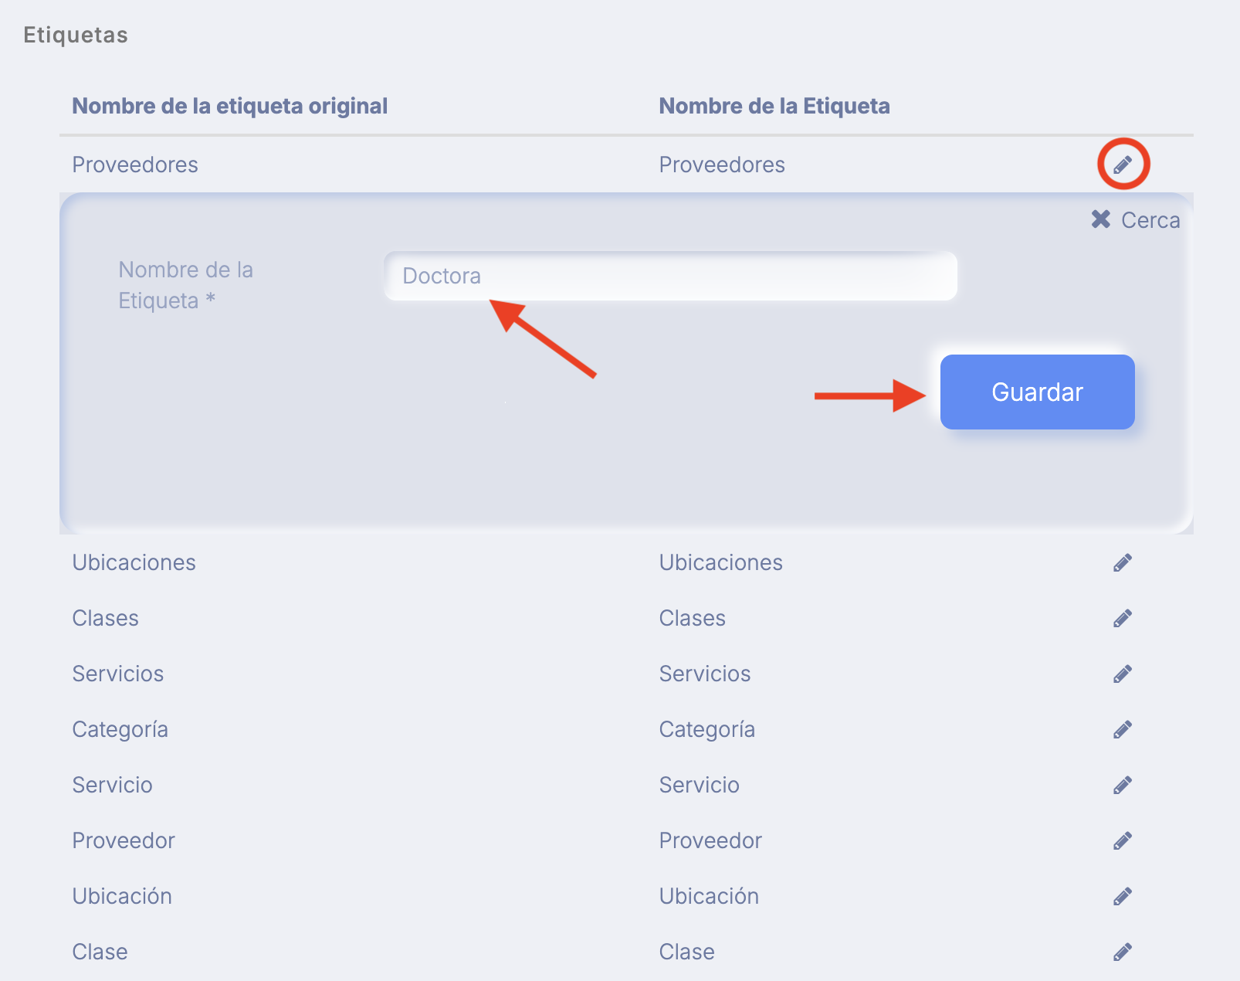Focus the Nombre de la Etiqueta input field
The height and width of the screenshot is (981, 1240).
670,276
